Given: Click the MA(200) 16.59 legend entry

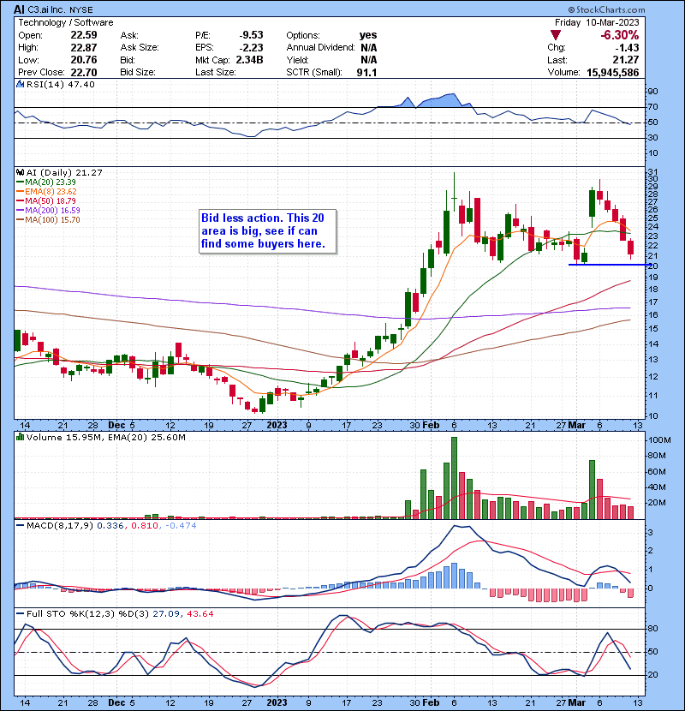Looking at the screenshot, I should [x=48, y=211].
